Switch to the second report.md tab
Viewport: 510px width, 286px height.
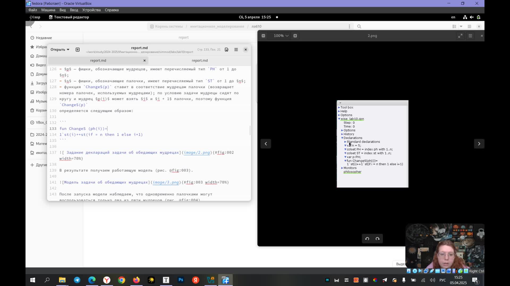[200, 60]
